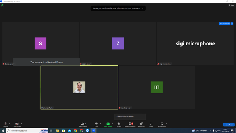The height and width of the screenshot is (133, 236).
Task: Open the Chat panel
Action: (x=96, y=125)
